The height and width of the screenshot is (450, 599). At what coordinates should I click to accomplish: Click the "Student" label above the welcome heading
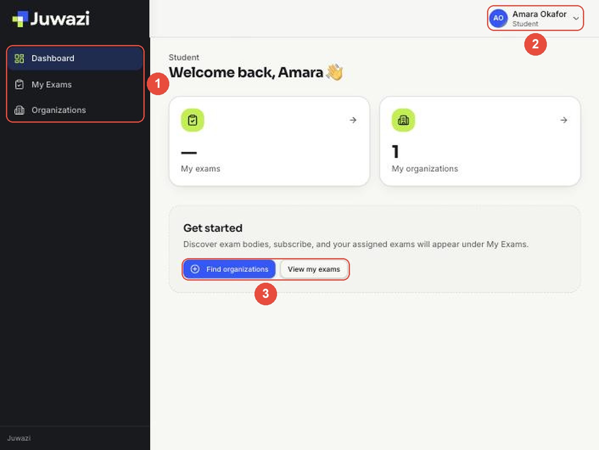click(x=184, y=57)
